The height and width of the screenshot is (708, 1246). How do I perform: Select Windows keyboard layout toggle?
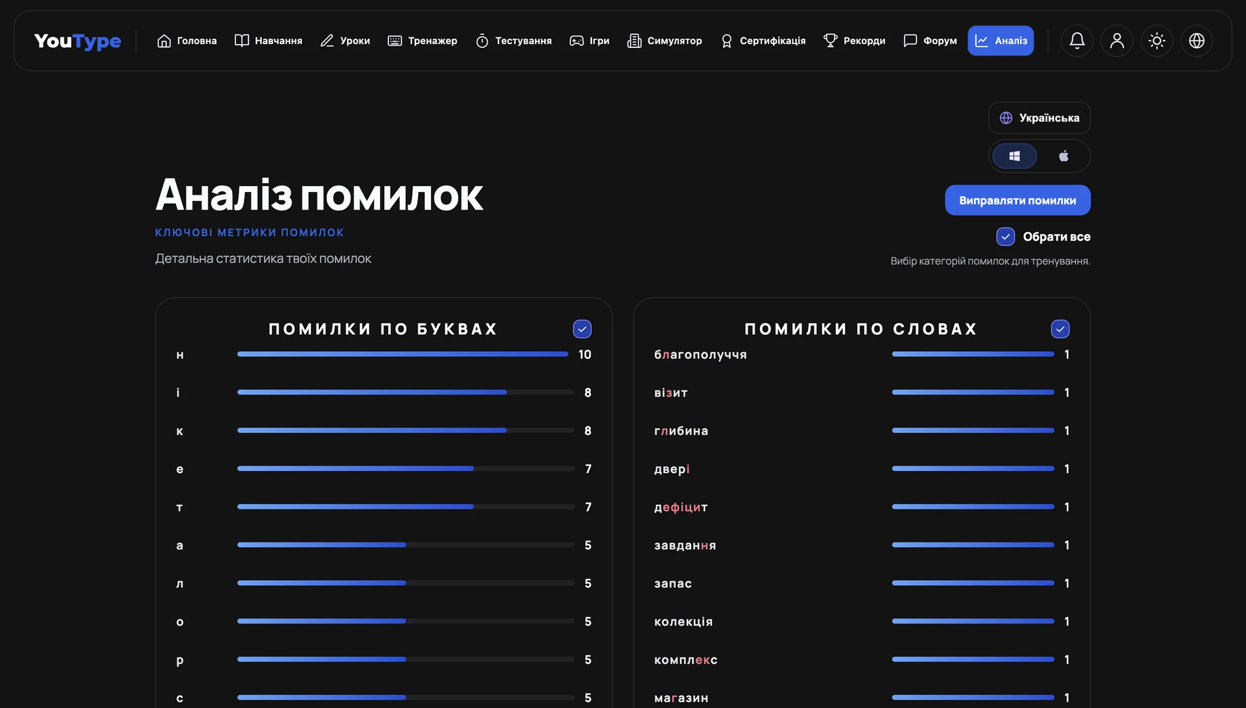pyautogui.click(x=1014, y=156)
